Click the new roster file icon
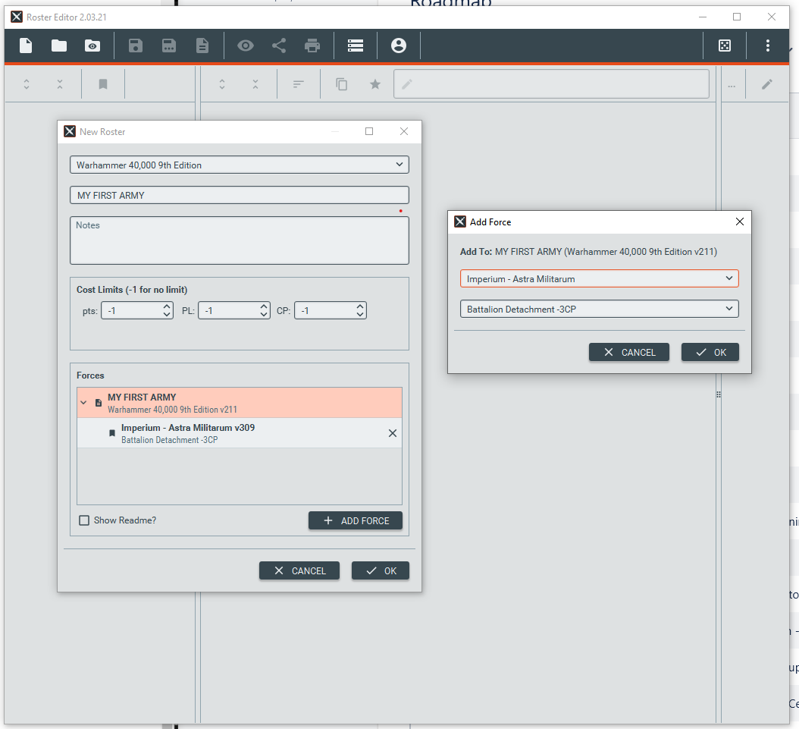Viewport: 799px width, 729px height. pyautogui.click(x=26, y=46)
